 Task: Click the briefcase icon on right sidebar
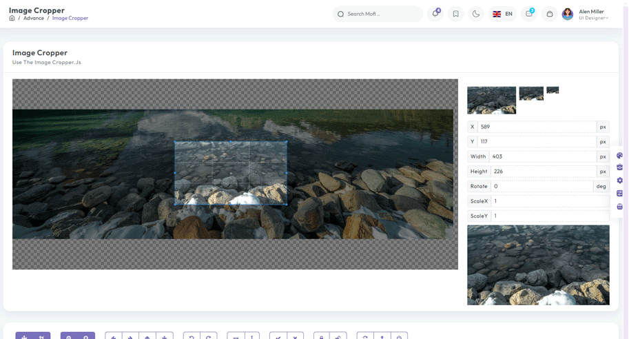coord(619,167)
